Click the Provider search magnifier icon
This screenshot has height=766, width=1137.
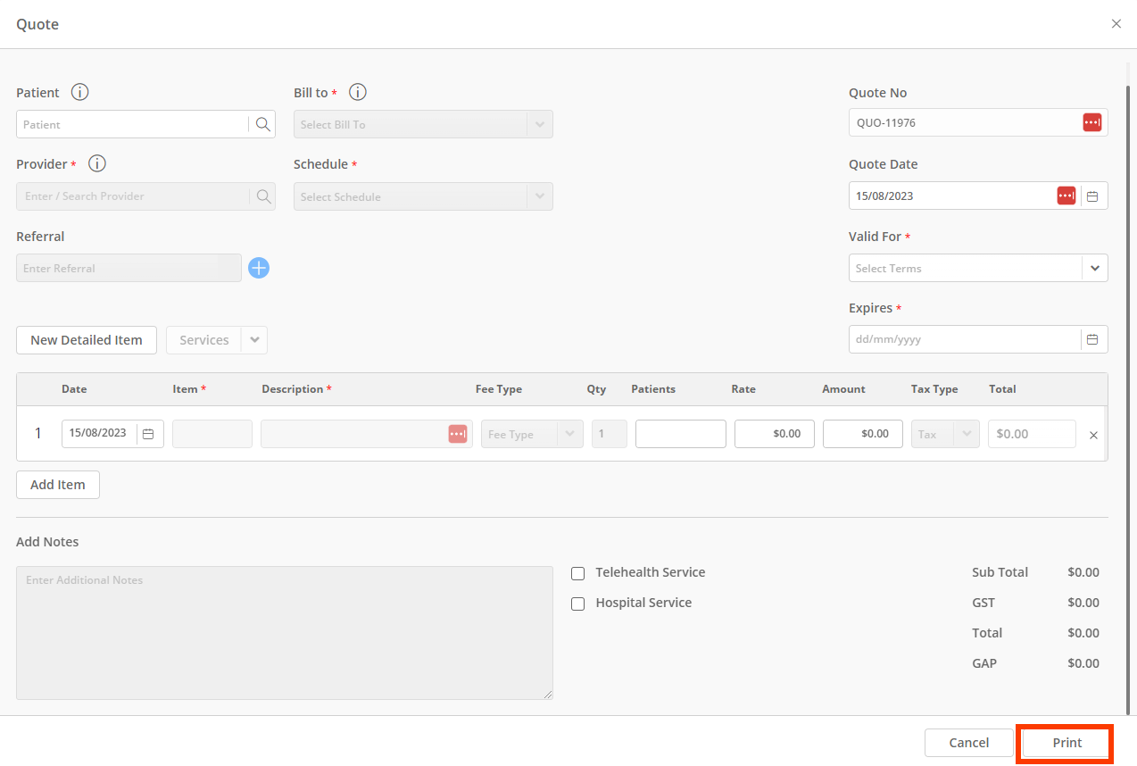coord(263,196)
